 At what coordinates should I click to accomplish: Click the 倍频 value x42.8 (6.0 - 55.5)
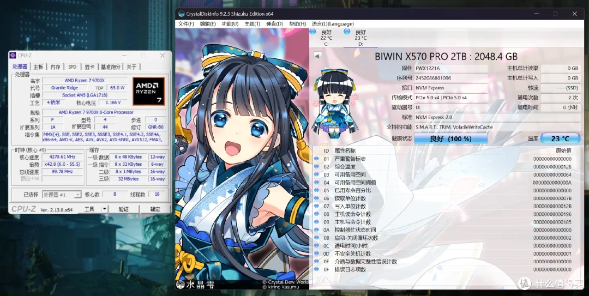(x=62, y=165)
